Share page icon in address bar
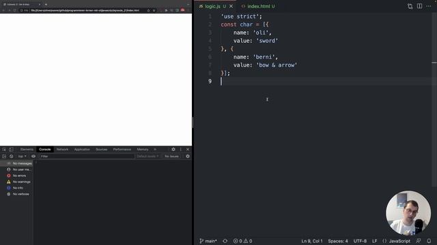This screenshot has height=245, width=437. point(148,10)
